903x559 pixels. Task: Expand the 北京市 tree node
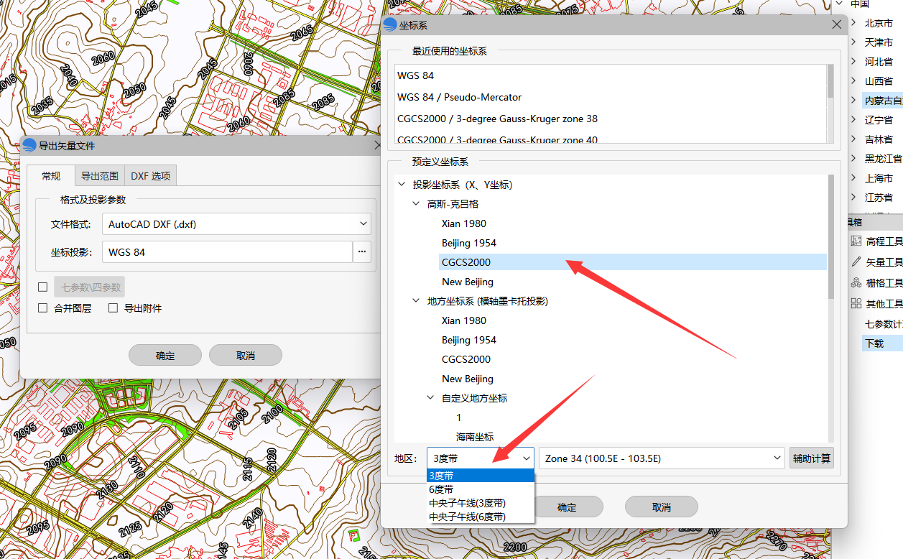tap(853, 23)
